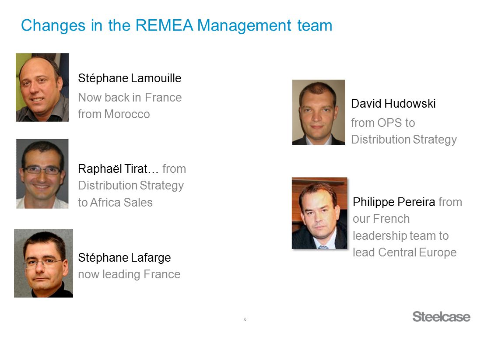Click the name Philippe Pereira
Image resolution: width=491 pixels, height=347 pixels.
click(x=394, y=202)
